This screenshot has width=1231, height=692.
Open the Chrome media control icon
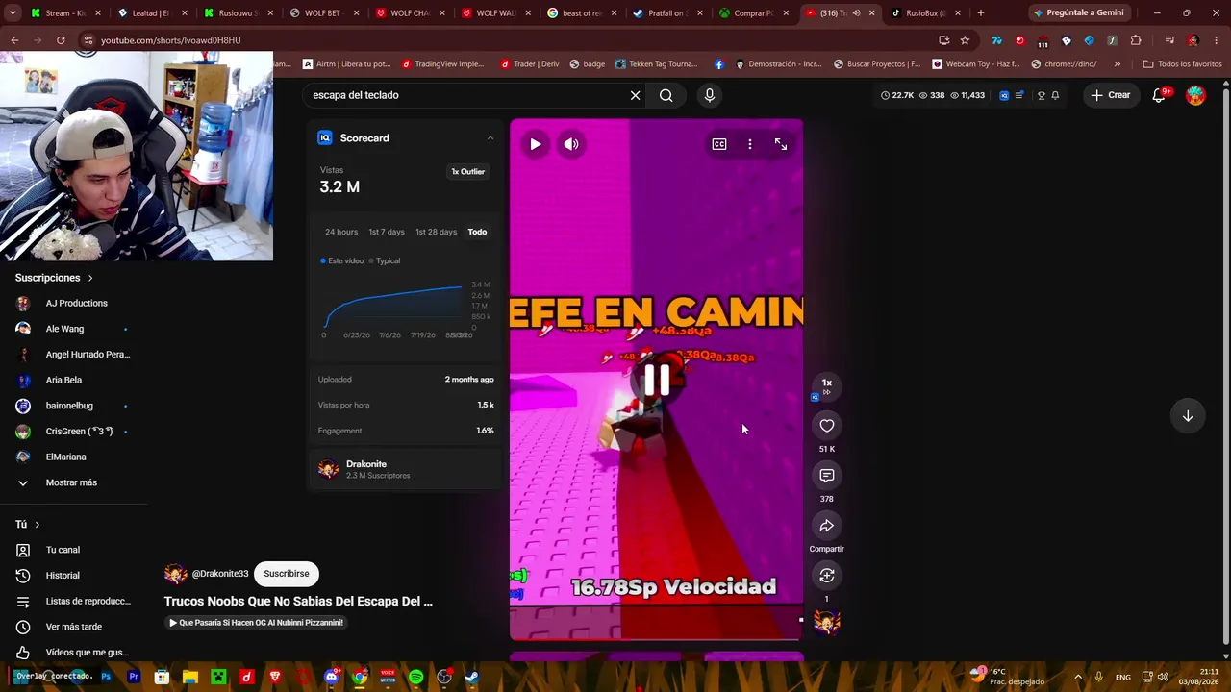(x=1169, y=40)
